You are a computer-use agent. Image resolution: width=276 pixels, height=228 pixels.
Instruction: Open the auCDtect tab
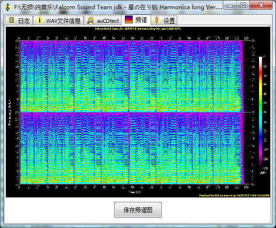[103, 20]
